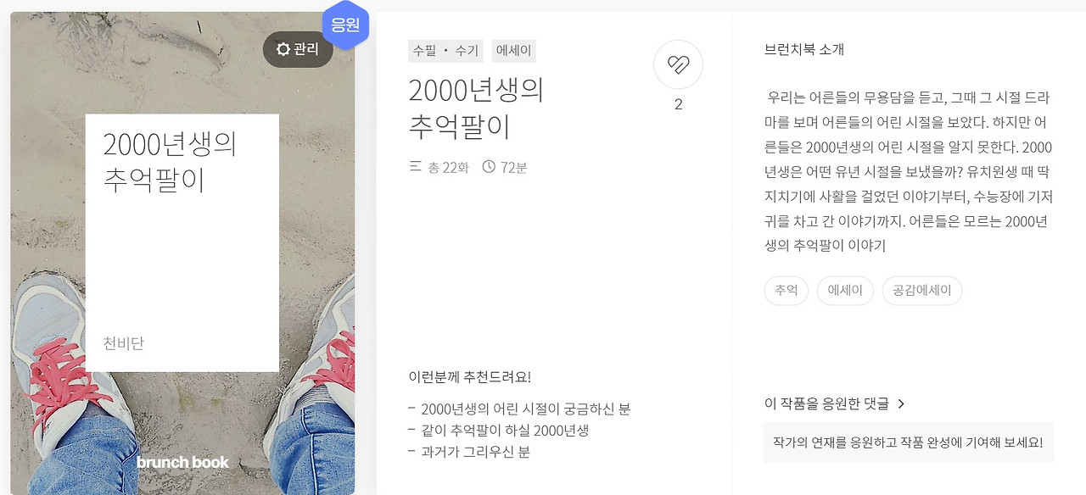The width and height of the screenshot is (1086, 495).
Task: Click the 관리 management button on the cover
Action: (x=298, y=49)
